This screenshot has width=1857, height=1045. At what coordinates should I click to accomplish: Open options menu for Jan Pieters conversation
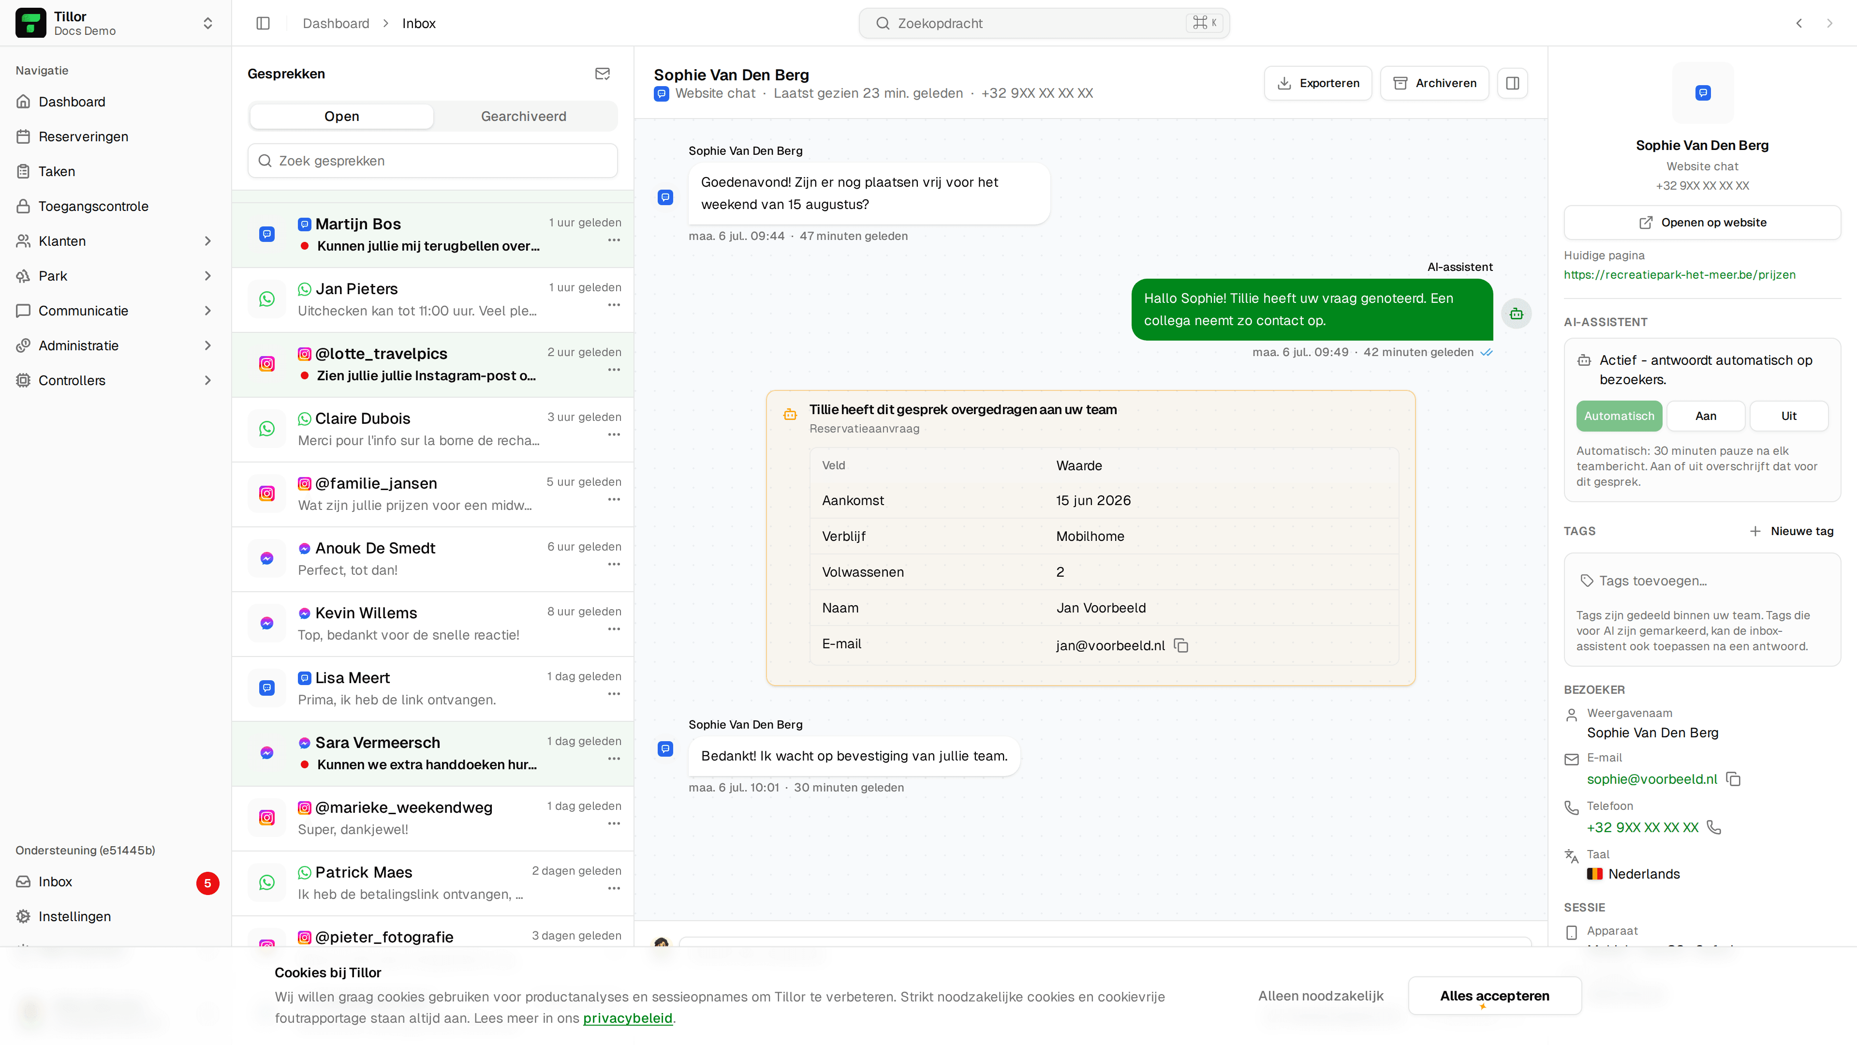point(614,305)
